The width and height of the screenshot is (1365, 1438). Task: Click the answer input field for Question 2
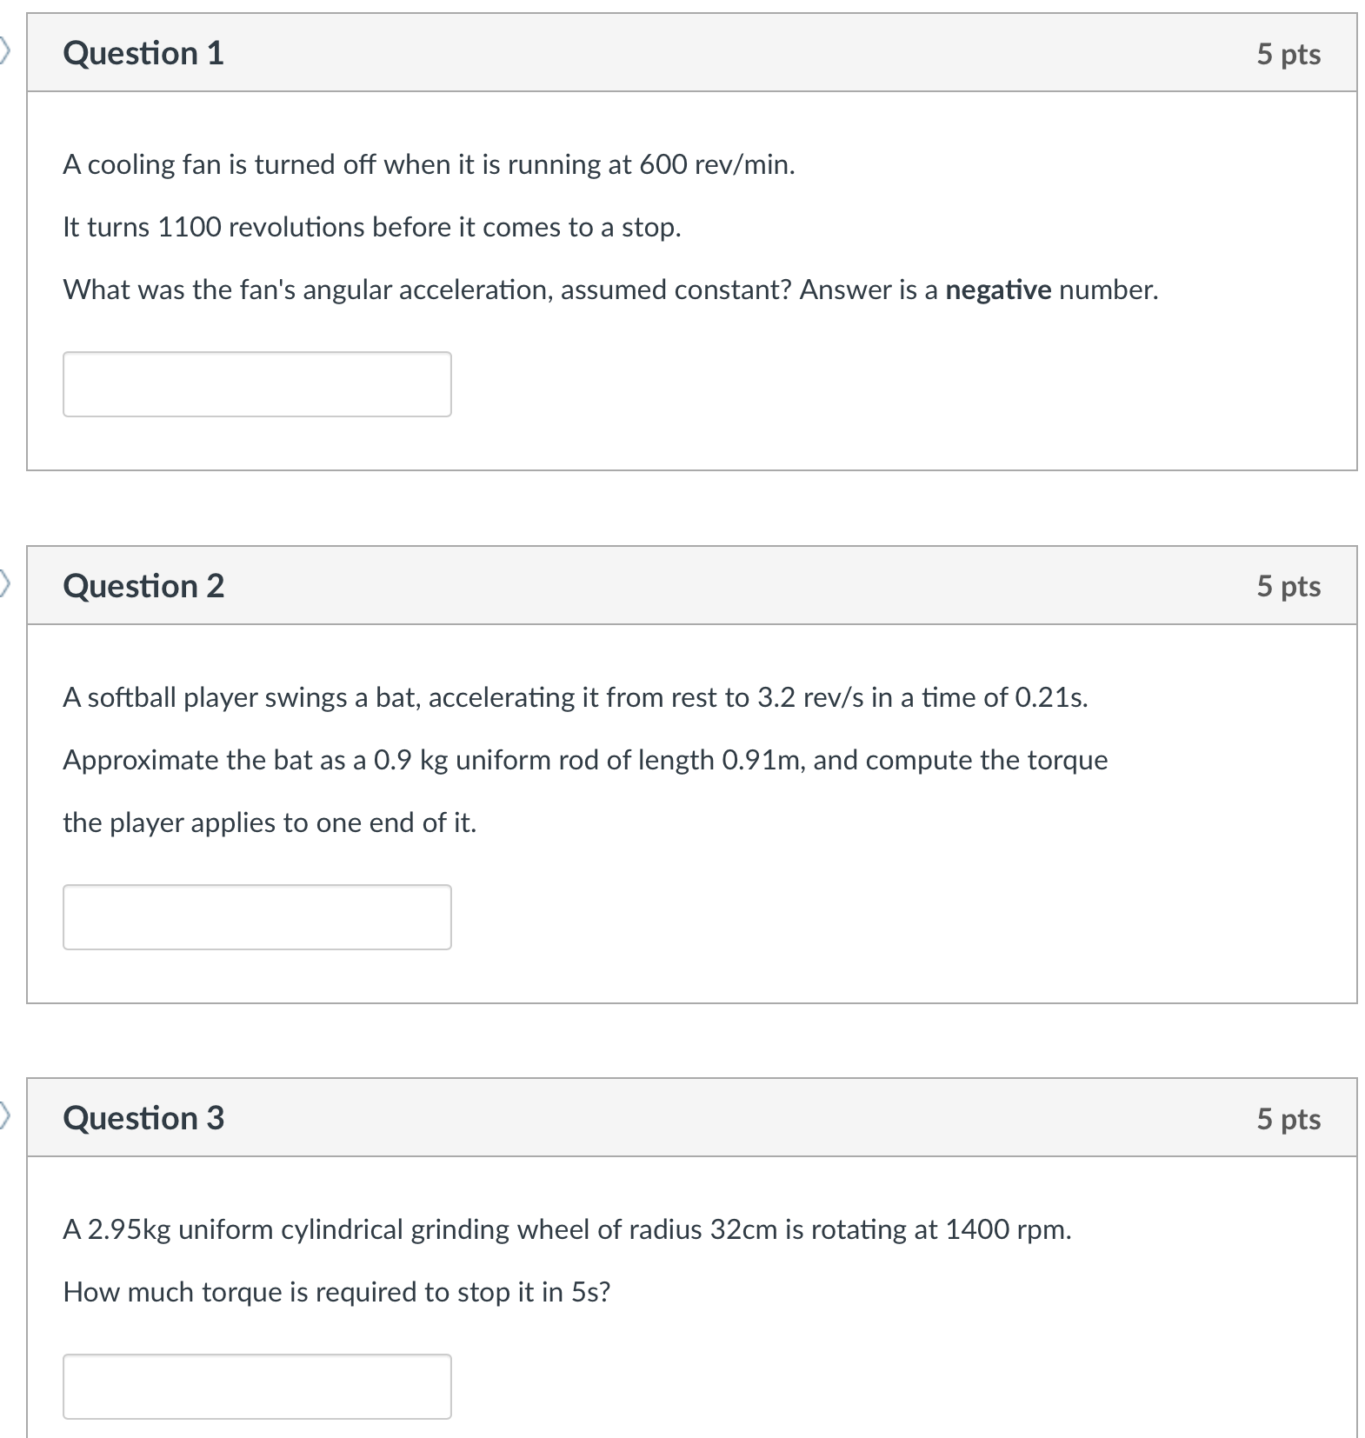256,917
